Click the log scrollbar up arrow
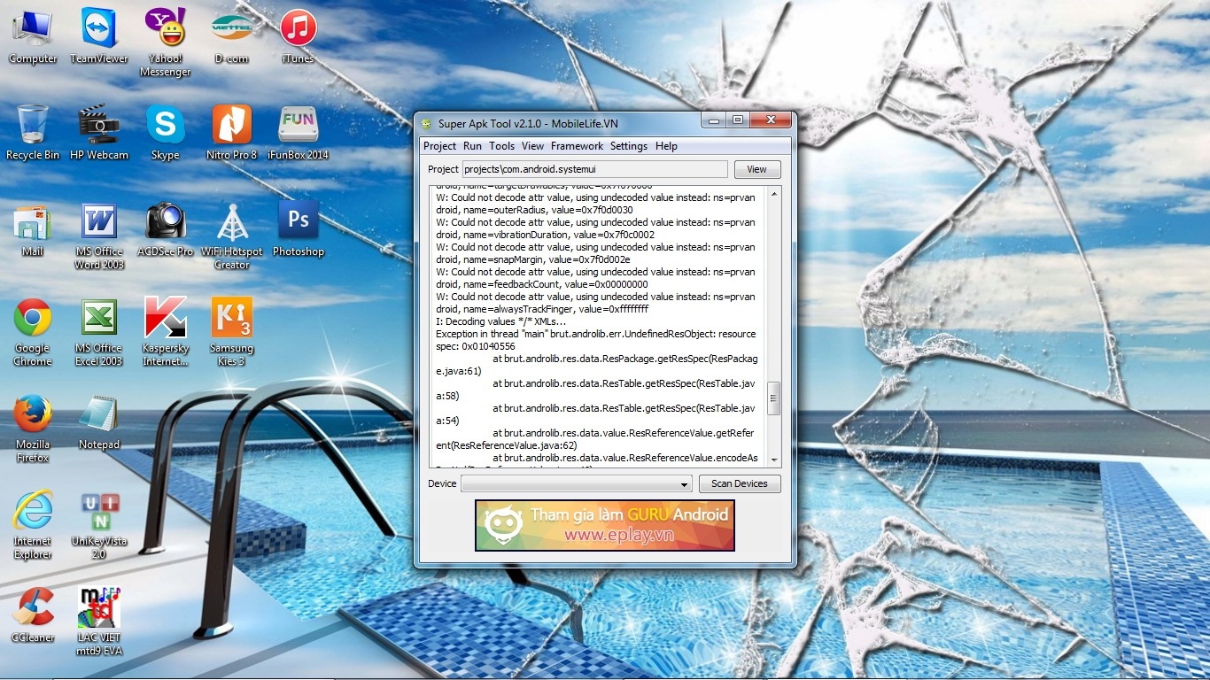The image size is (1210, 680). (773, 193)
